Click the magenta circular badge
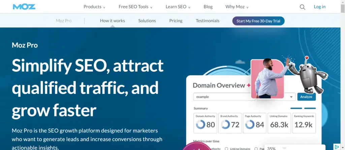Viewport: 345px width, 150px height. click(196, 146)
